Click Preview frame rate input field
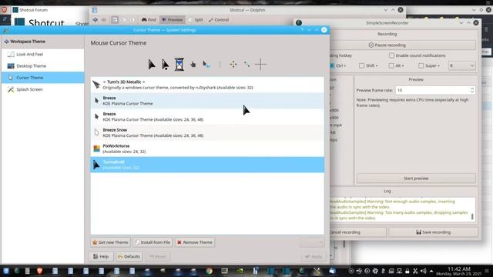Viewport: 493px width, 277px height. (432, 91)
